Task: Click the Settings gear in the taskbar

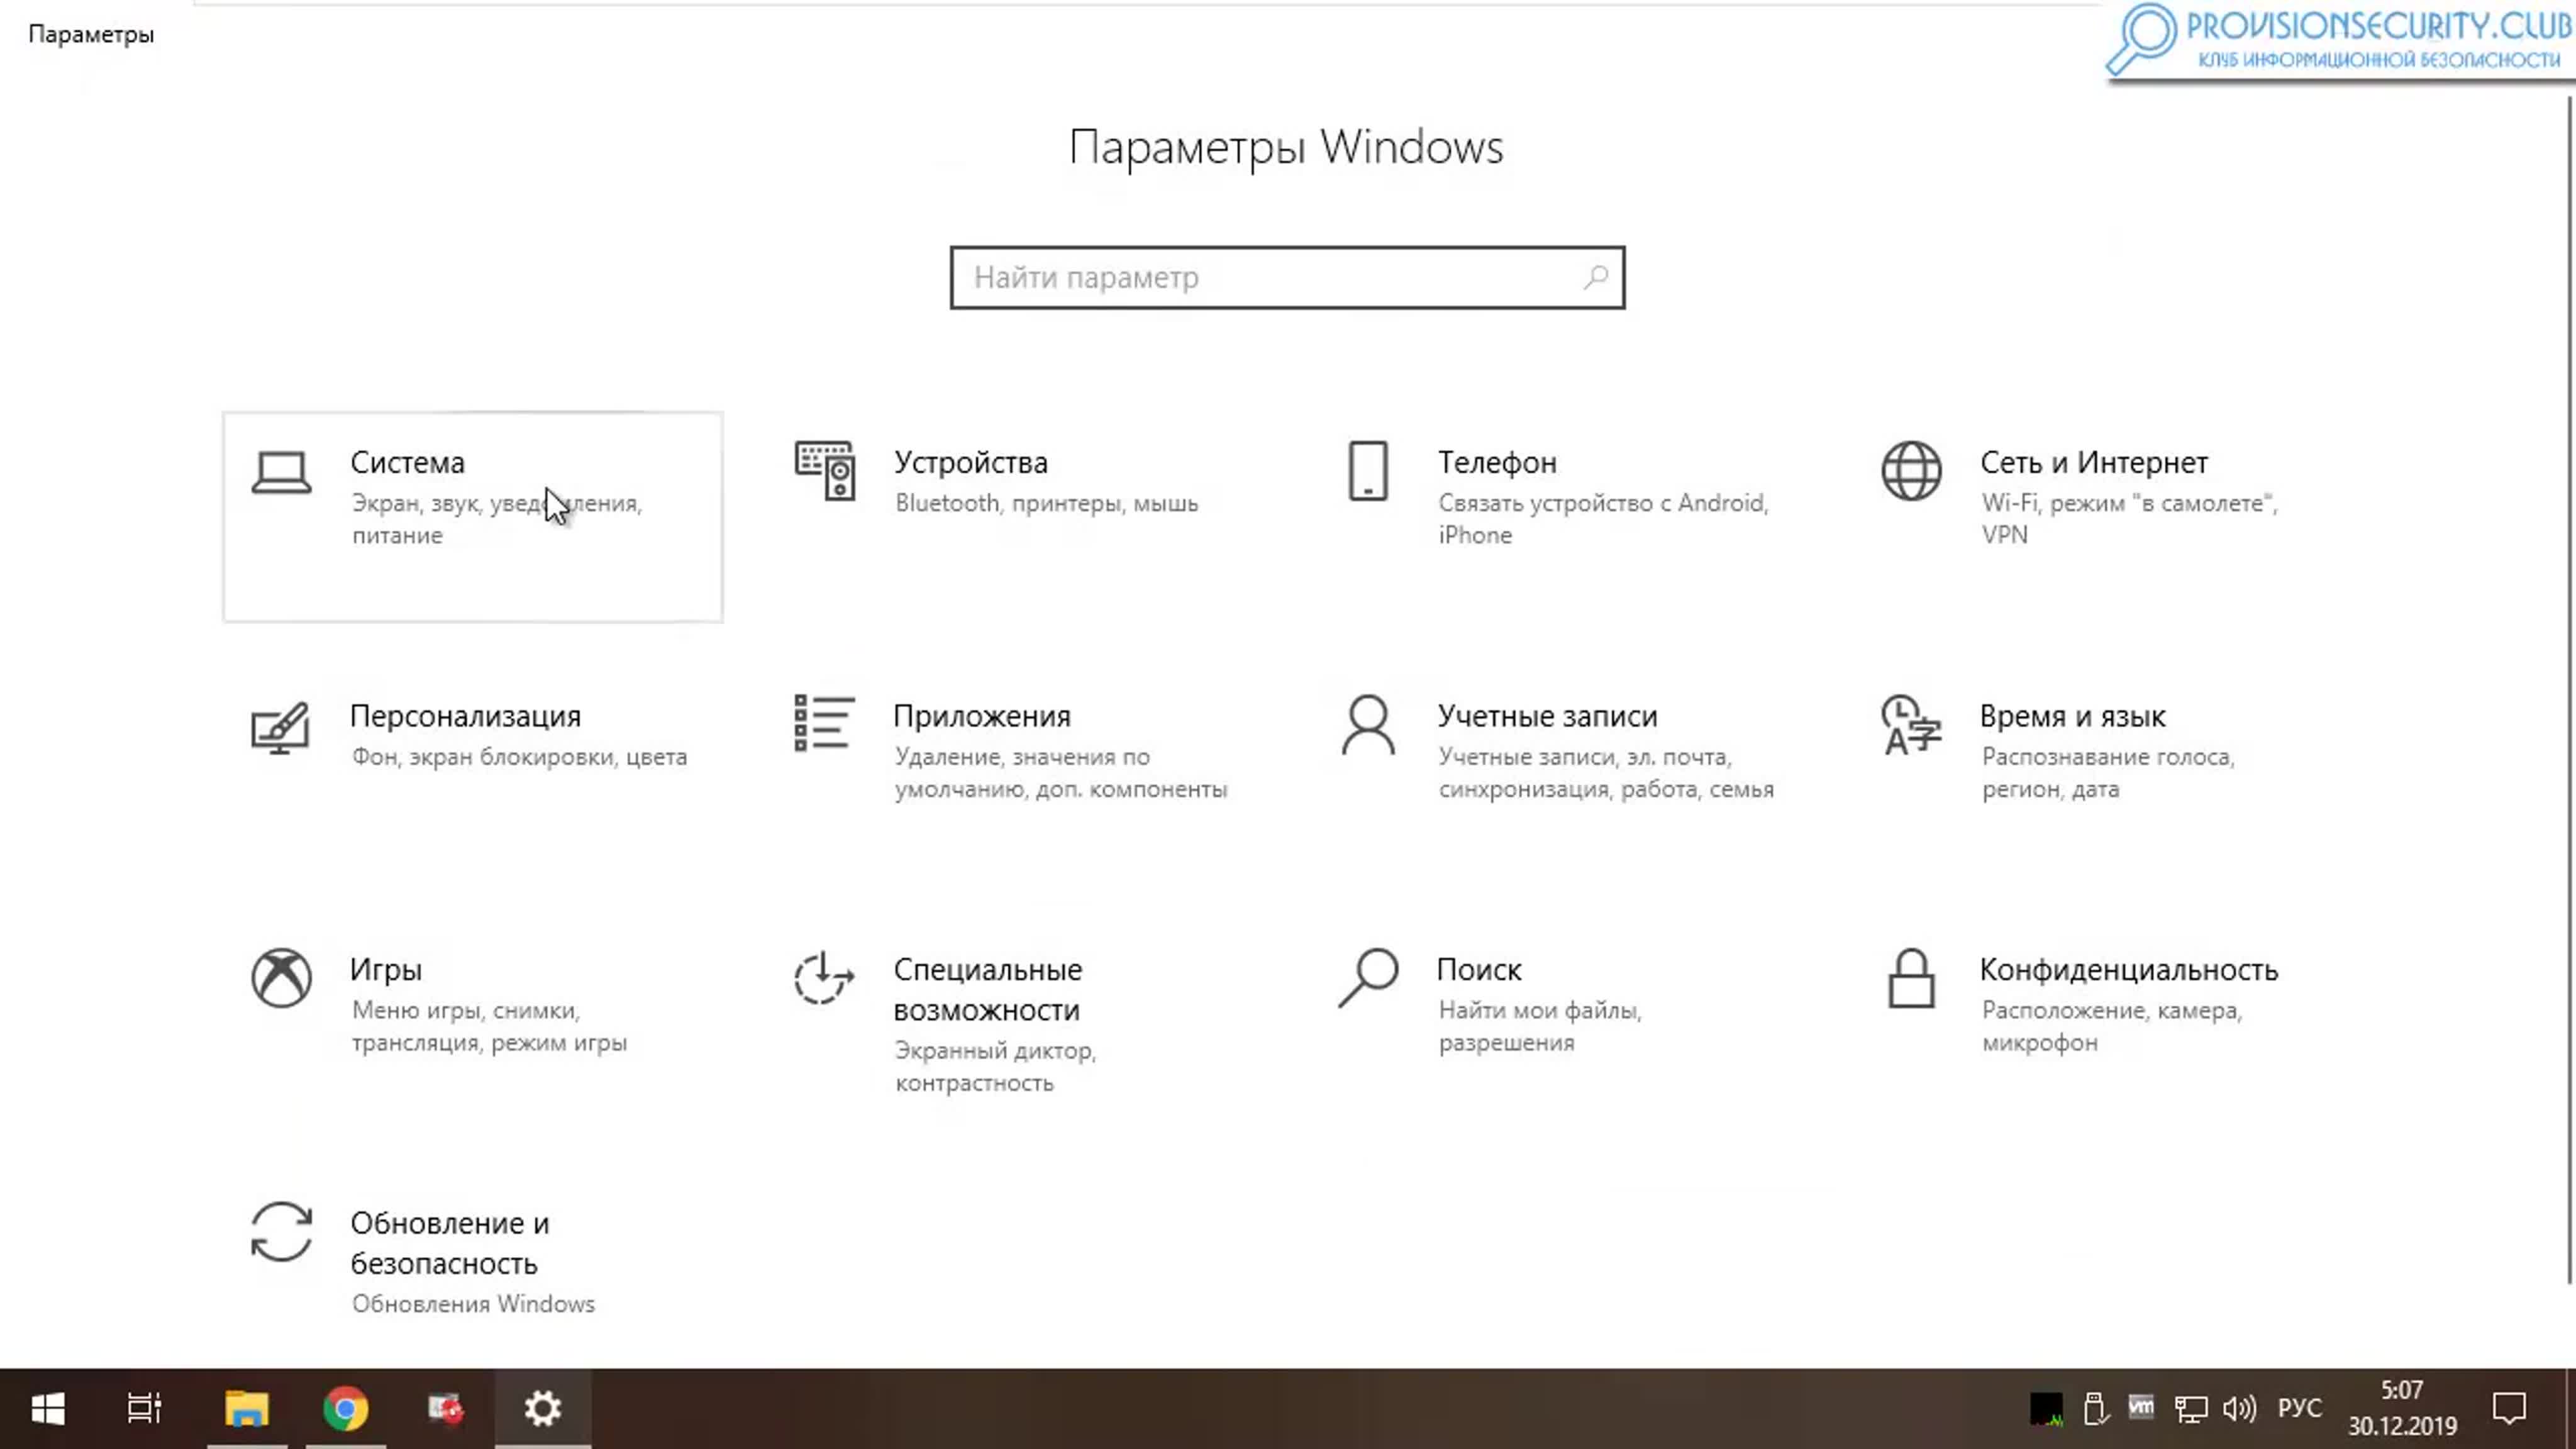Action: point(543,1409)
